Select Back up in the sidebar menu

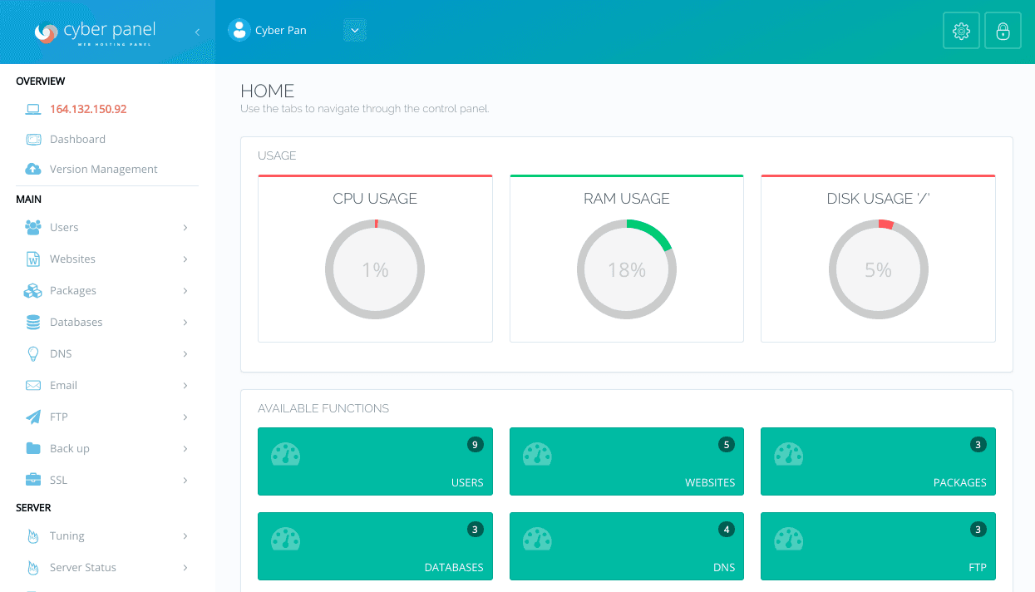click(x=70, y=448)
